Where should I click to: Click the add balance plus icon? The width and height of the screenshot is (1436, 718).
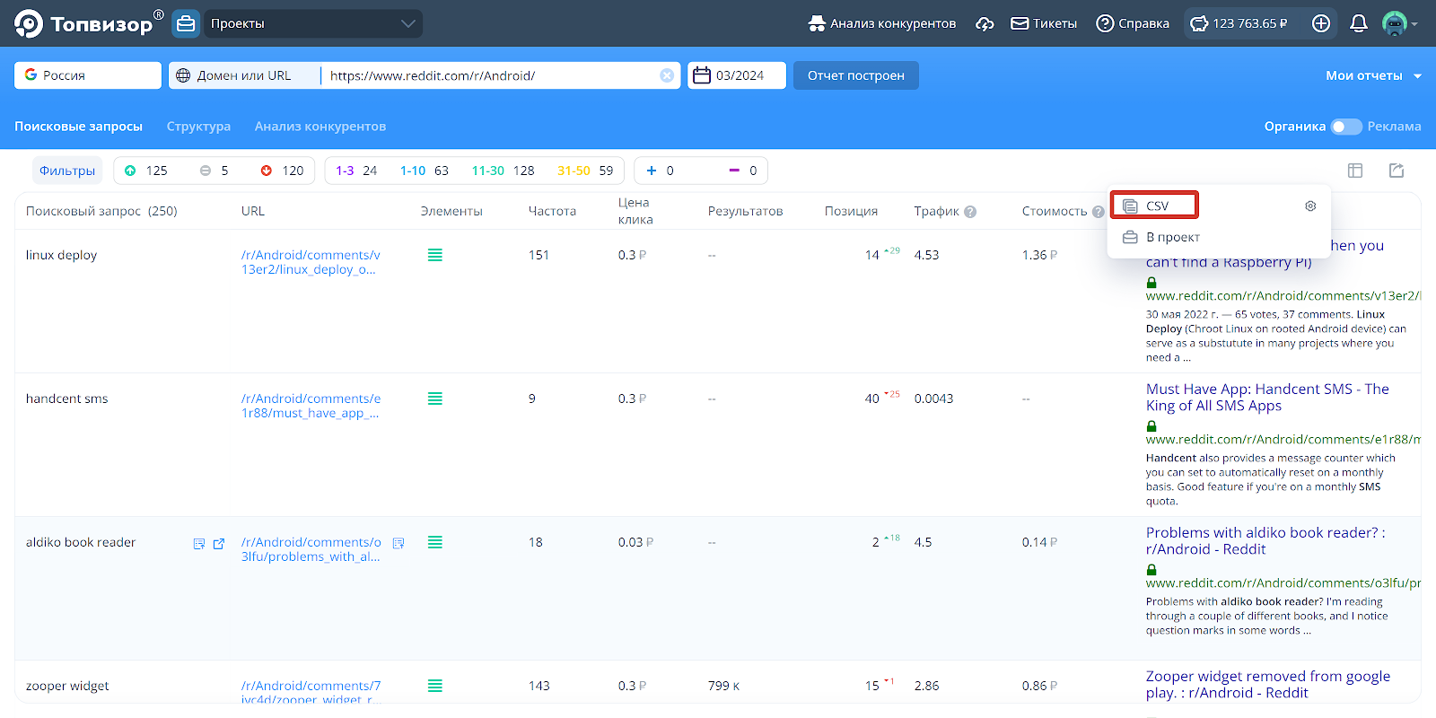(x=1321, y=23)
